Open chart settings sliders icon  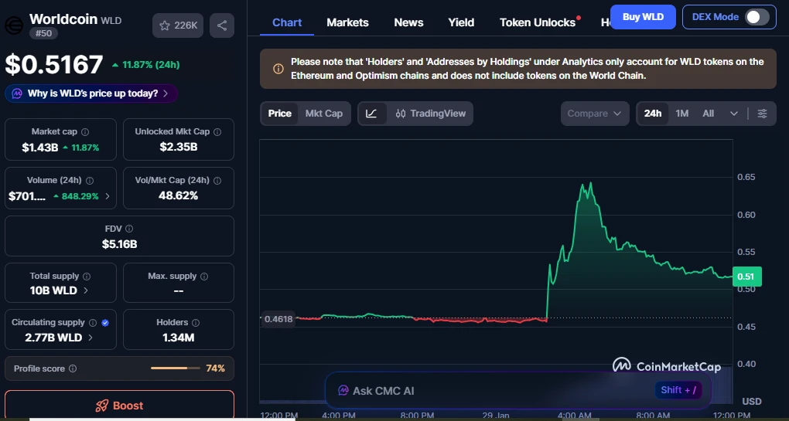763,114
